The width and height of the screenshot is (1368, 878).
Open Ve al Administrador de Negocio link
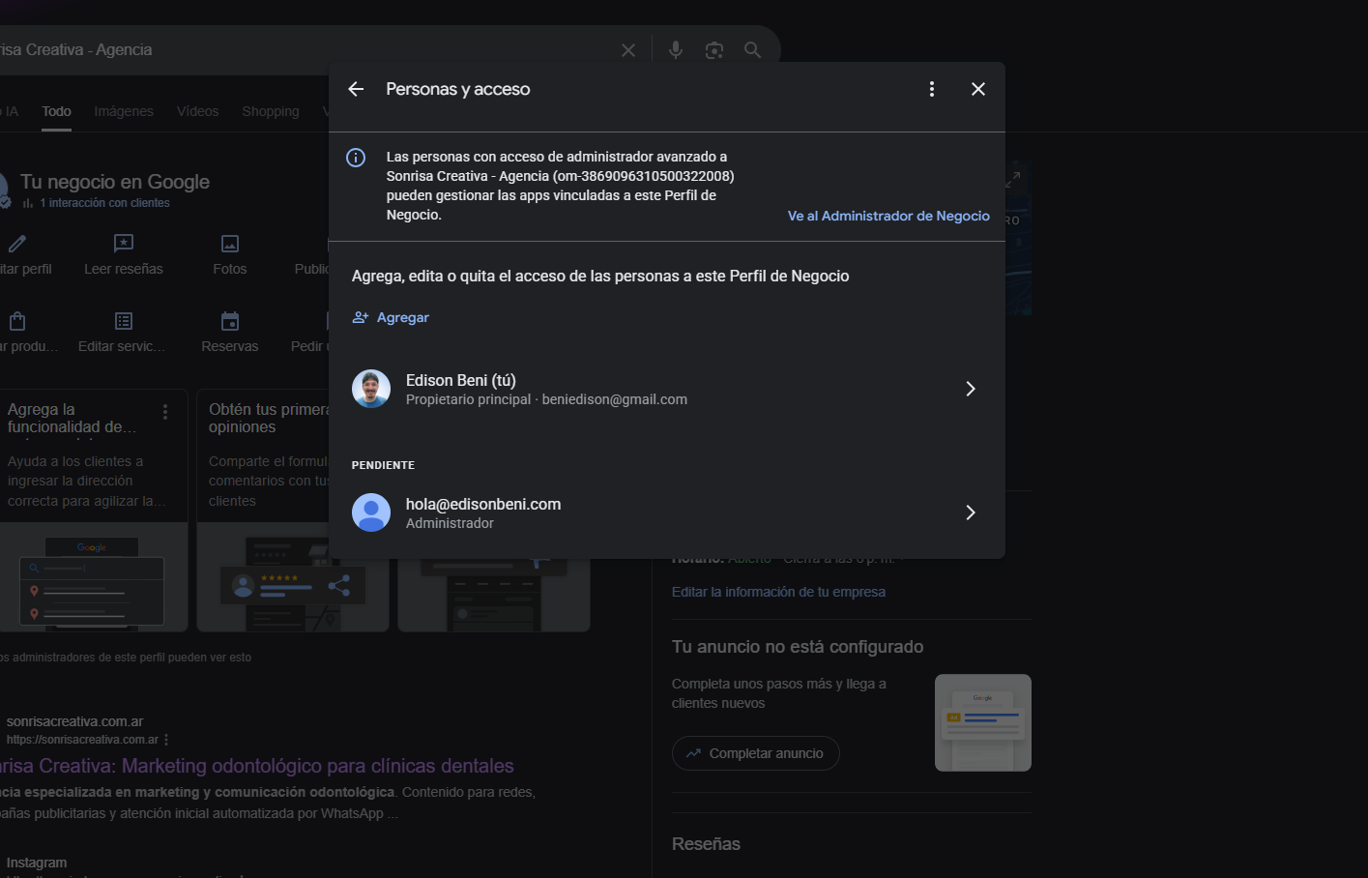pos(888,216)
